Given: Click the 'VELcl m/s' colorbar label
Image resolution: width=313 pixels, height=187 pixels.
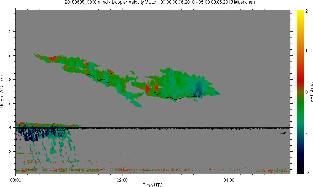Looking at the screenshot, I should click(311, 92).
